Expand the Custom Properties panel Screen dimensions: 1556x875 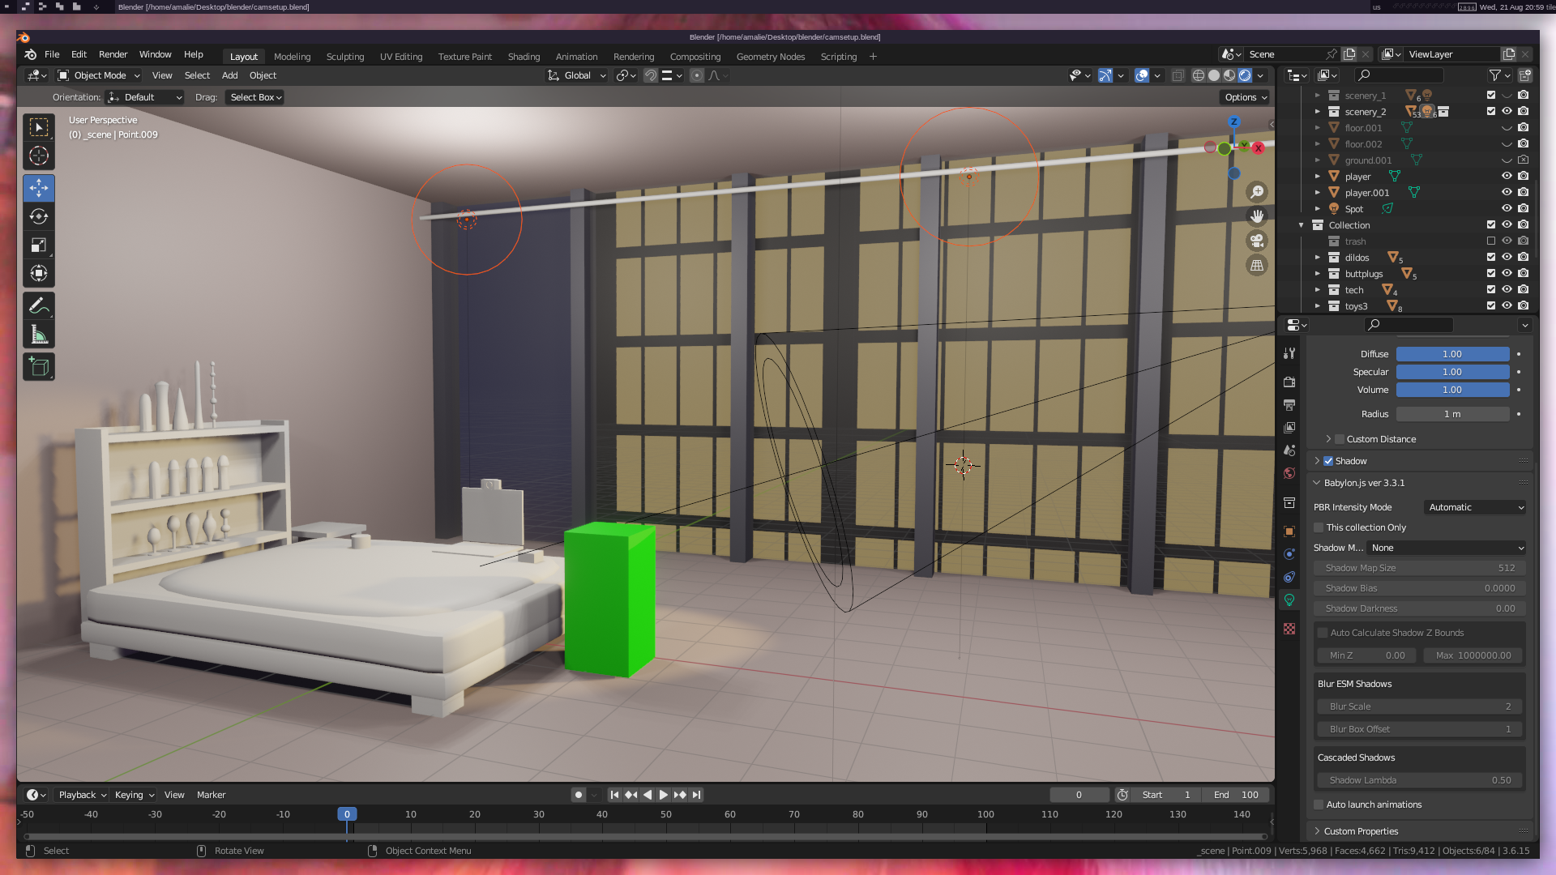click(1361, 831)
